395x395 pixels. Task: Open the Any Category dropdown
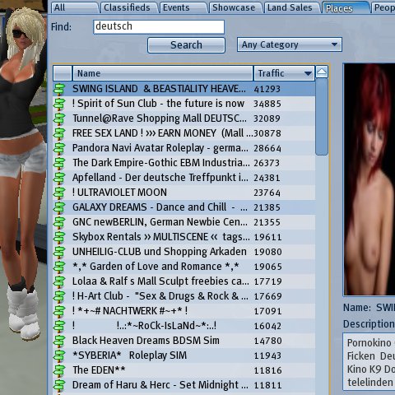(x=290, y=44)
